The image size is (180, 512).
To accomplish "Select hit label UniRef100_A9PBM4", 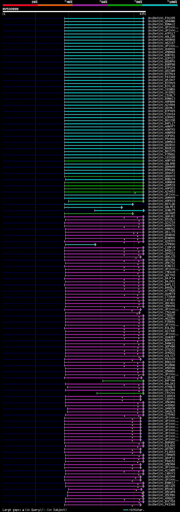I will [x=161, y=102].
